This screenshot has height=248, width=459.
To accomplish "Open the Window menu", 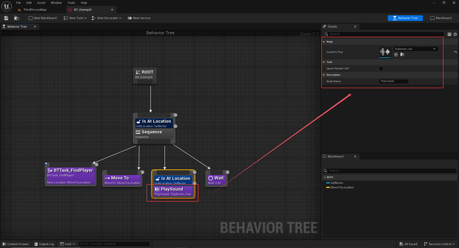I will 56,3.
